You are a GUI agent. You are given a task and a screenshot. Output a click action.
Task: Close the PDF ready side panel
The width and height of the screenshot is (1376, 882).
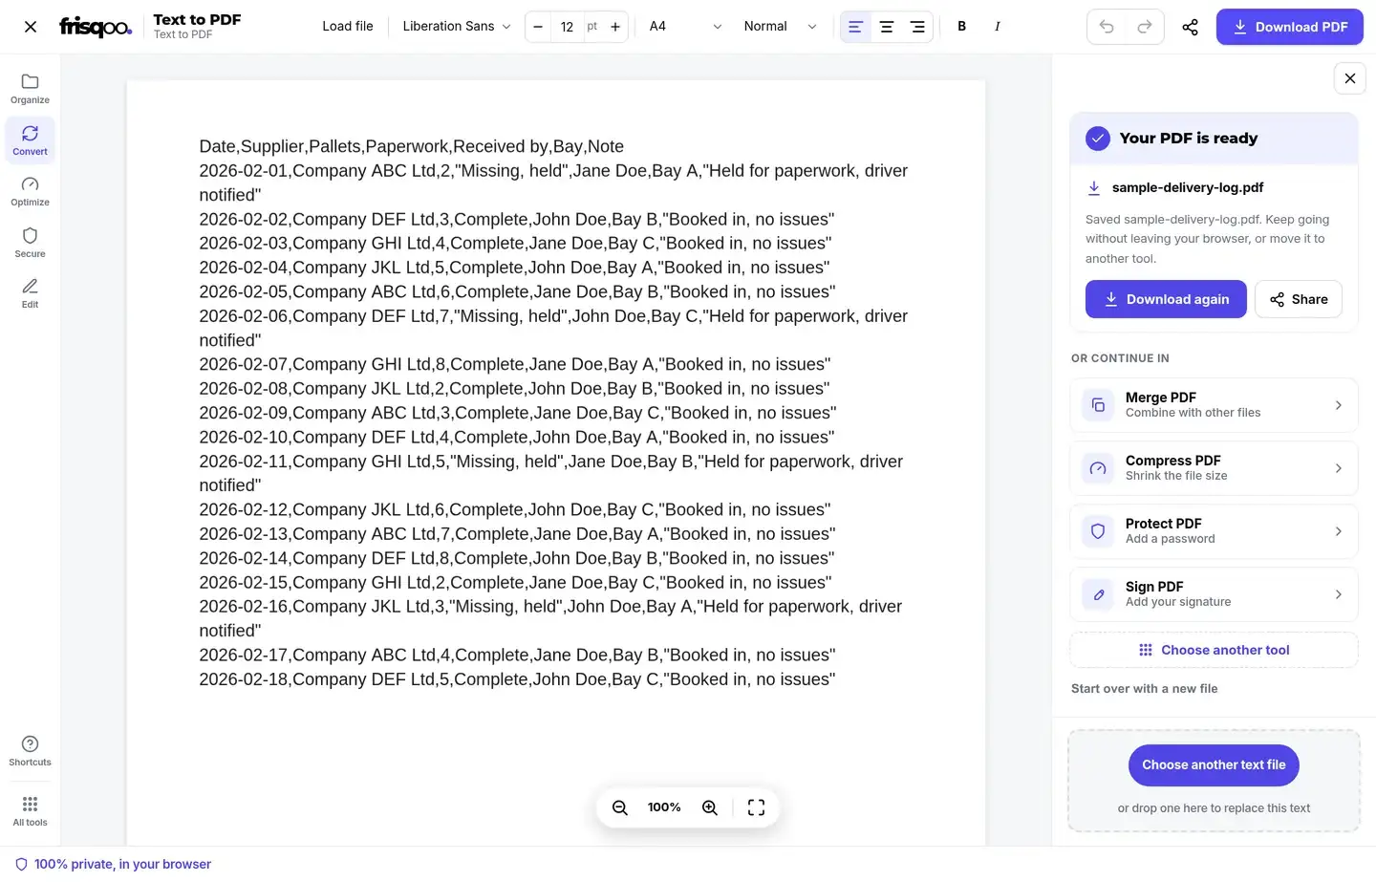pyautogui.click(x=1349, y=78)
